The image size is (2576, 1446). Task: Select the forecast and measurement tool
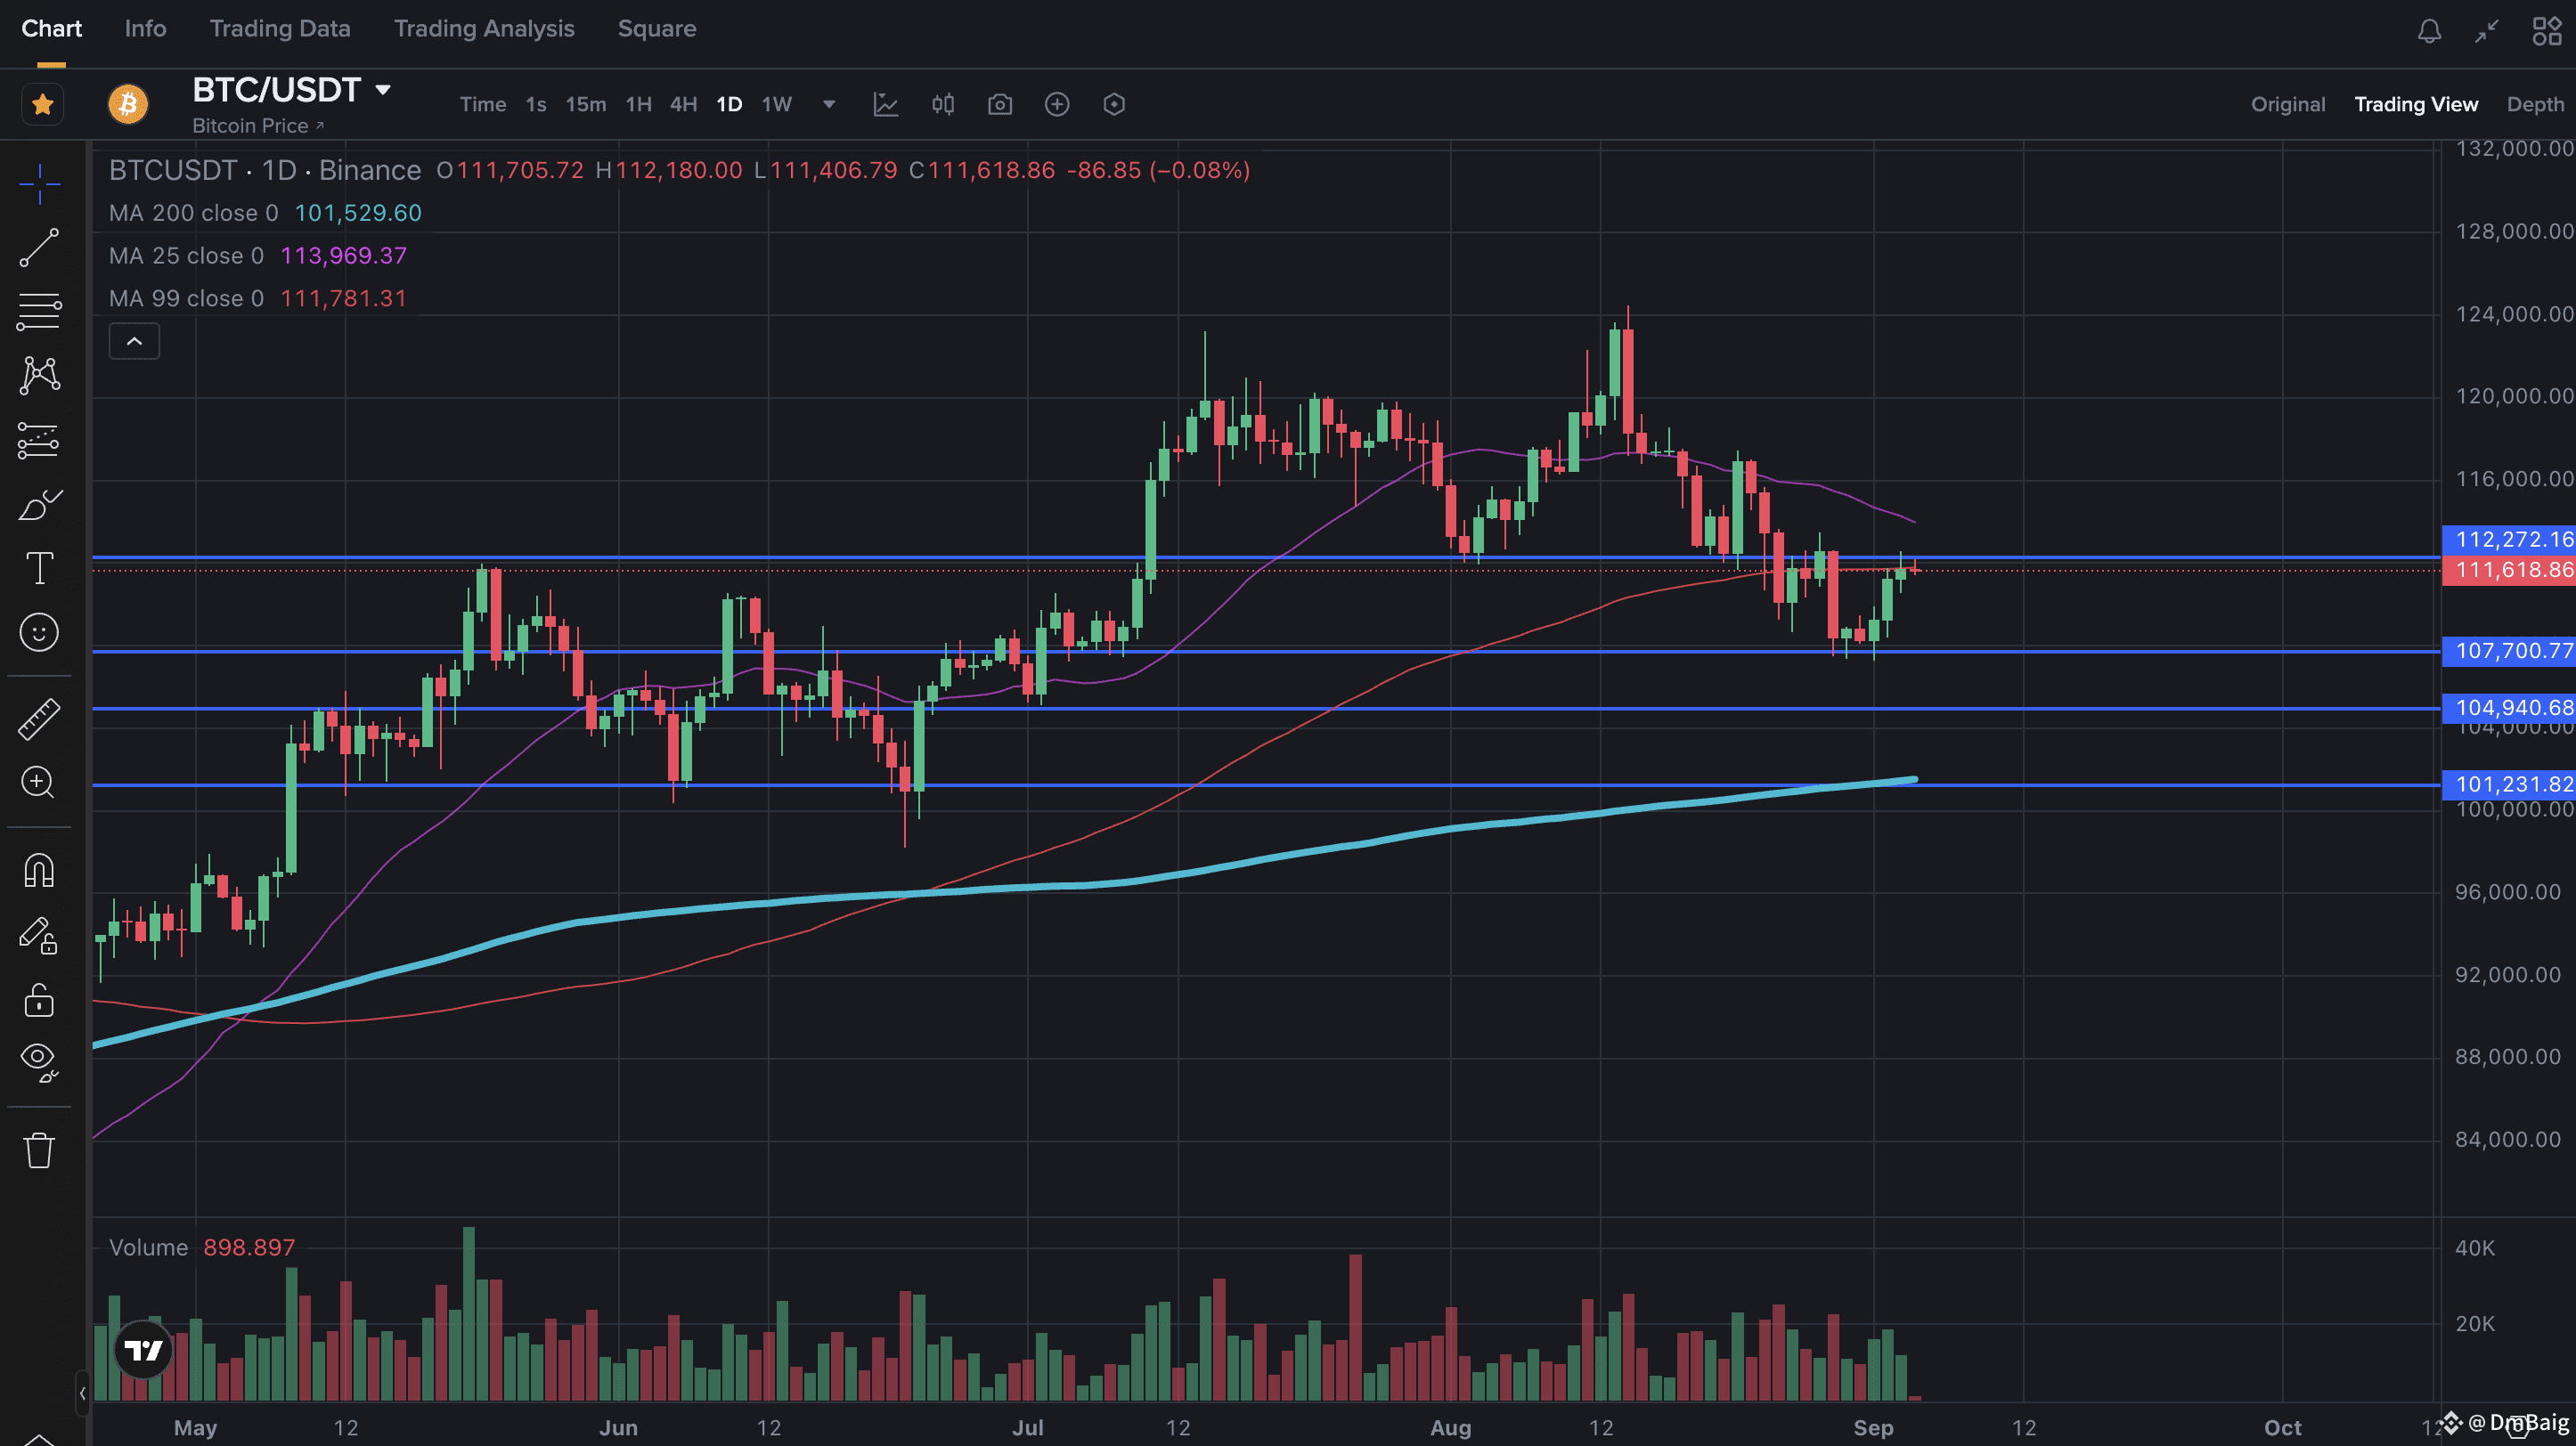click(x=39, y=440)
